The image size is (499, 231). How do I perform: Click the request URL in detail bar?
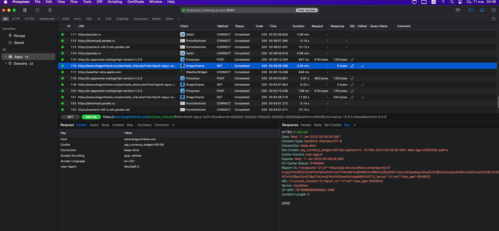point(245,117)
